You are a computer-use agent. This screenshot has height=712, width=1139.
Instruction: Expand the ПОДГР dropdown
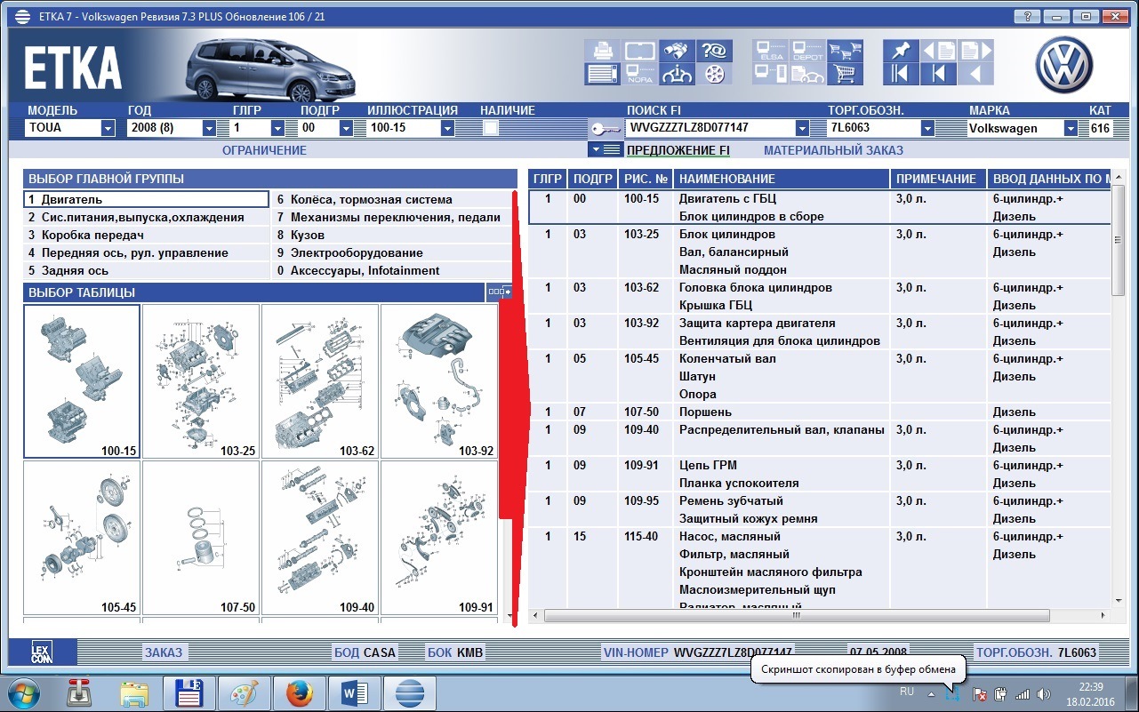click(346, 128)
